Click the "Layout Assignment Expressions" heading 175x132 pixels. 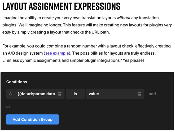(x=61, y=6)
